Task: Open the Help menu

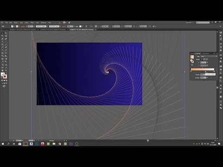Action: tap(50, 23)
